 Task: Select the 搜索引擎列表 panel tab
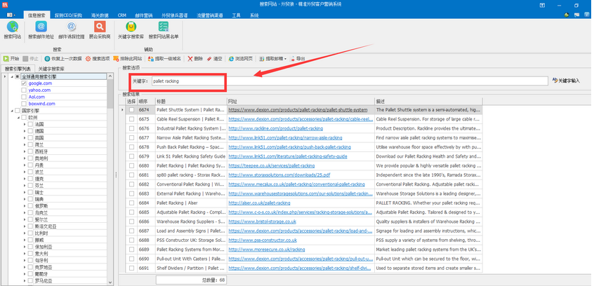(18, 69)
